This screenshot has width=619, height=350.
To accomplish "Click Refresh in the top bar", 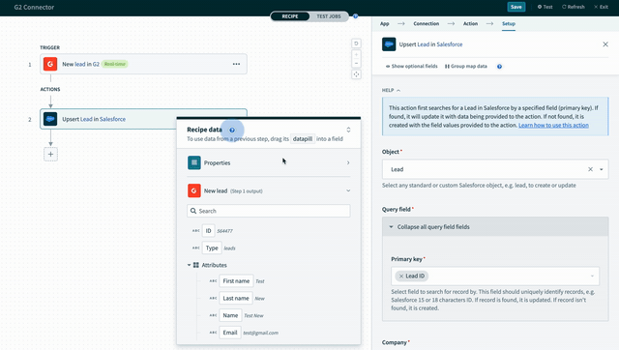I will (x=574, y=7).
